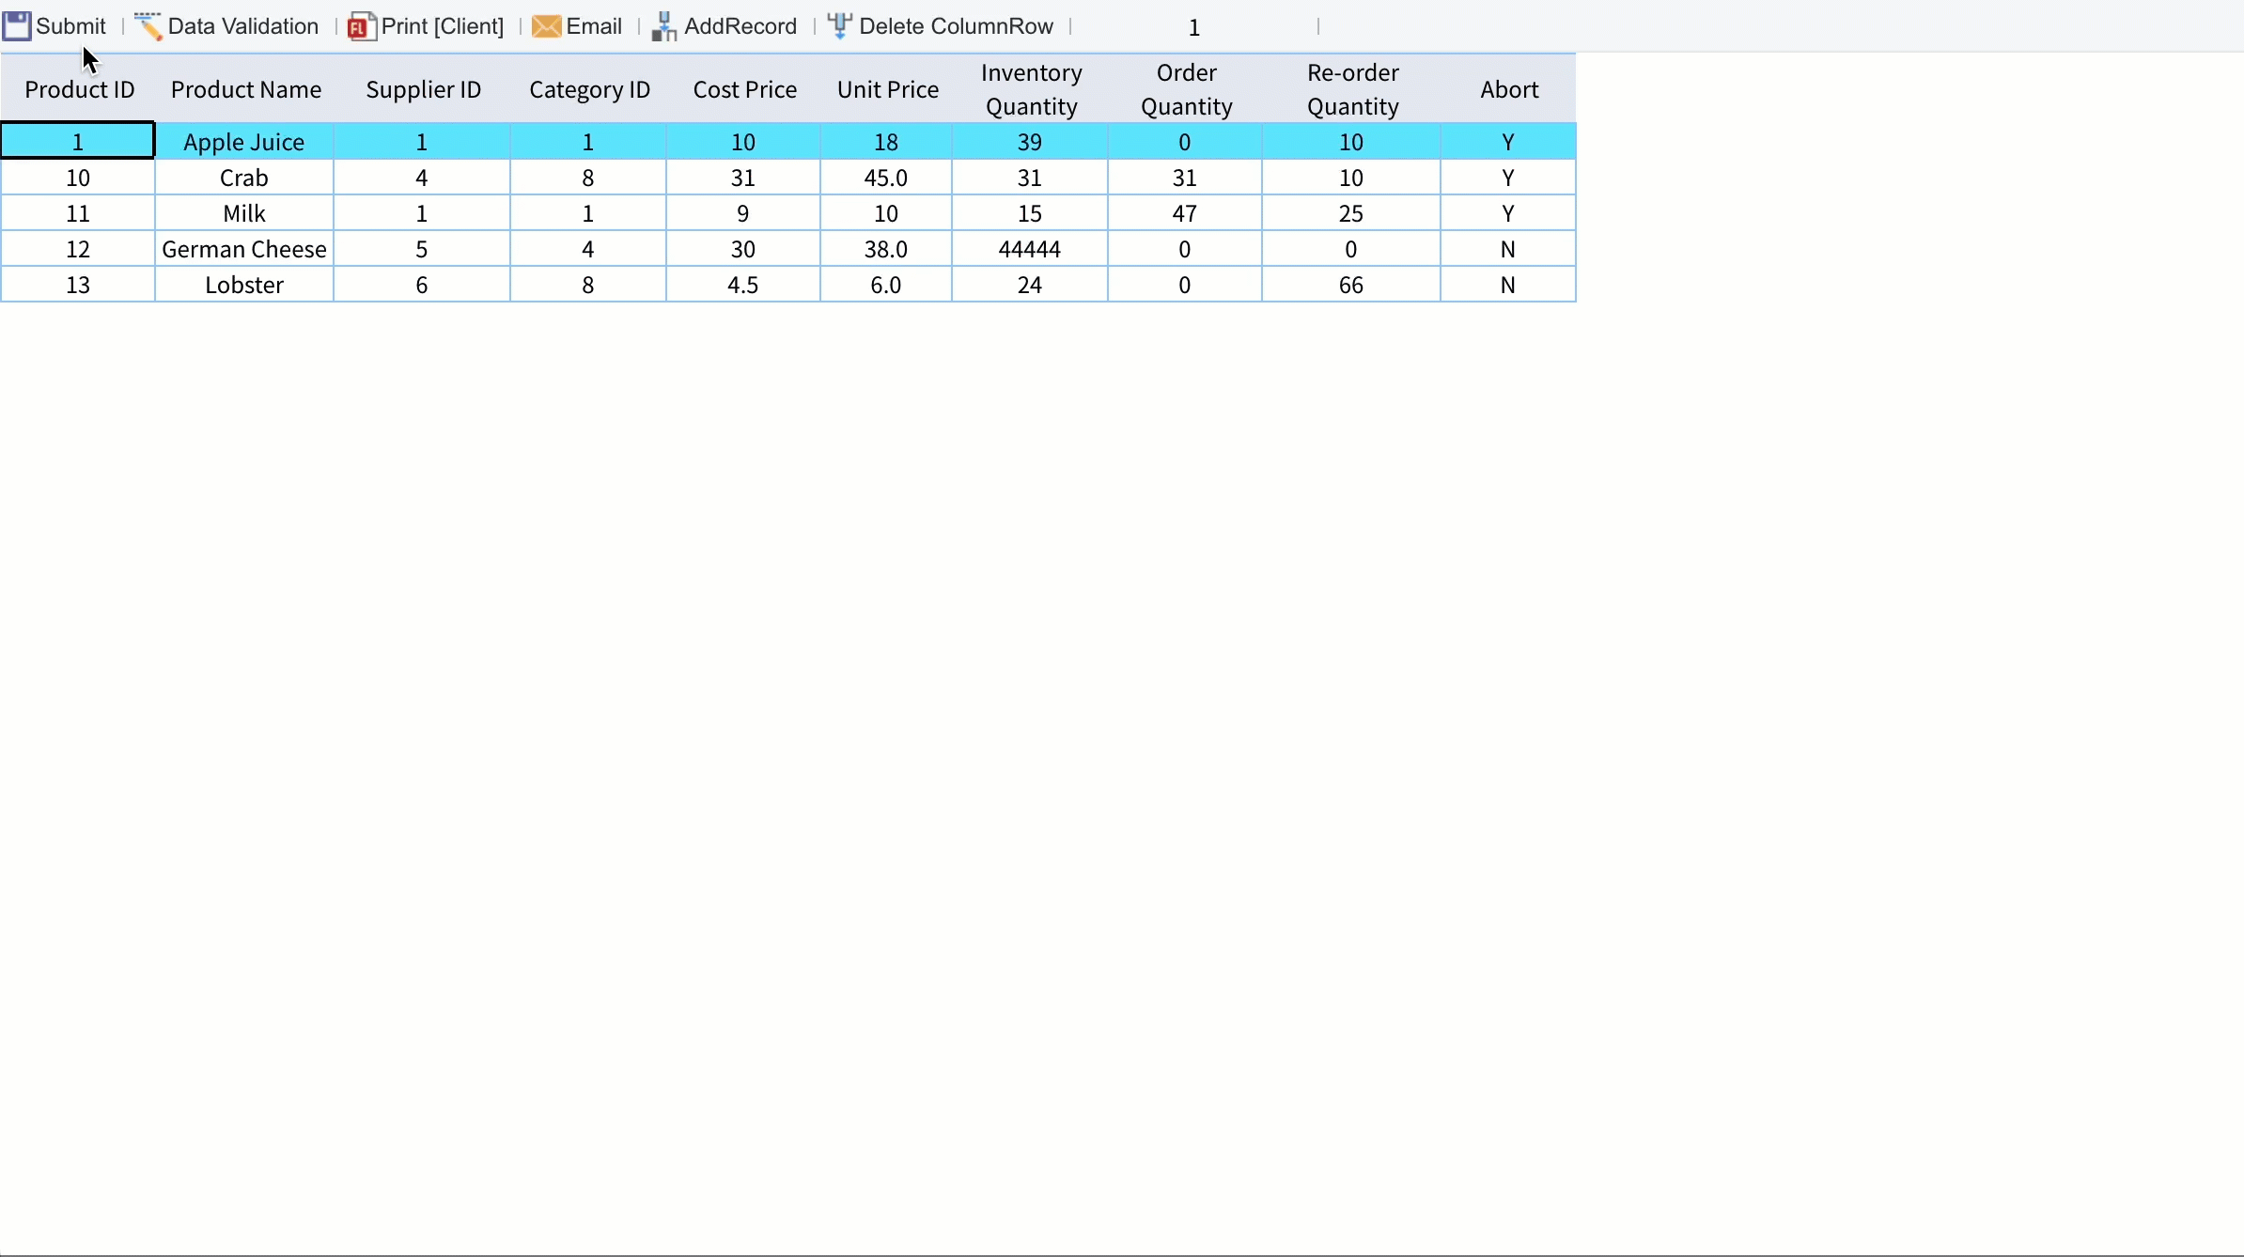Select the Unit Price cell 45.0
The width and height of the screenshot is (2244, 1257).
886,178
